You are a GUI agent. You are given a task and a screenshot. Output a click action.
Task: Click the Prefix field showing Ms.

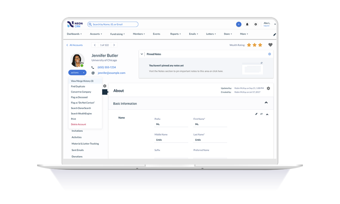(171, 124)
